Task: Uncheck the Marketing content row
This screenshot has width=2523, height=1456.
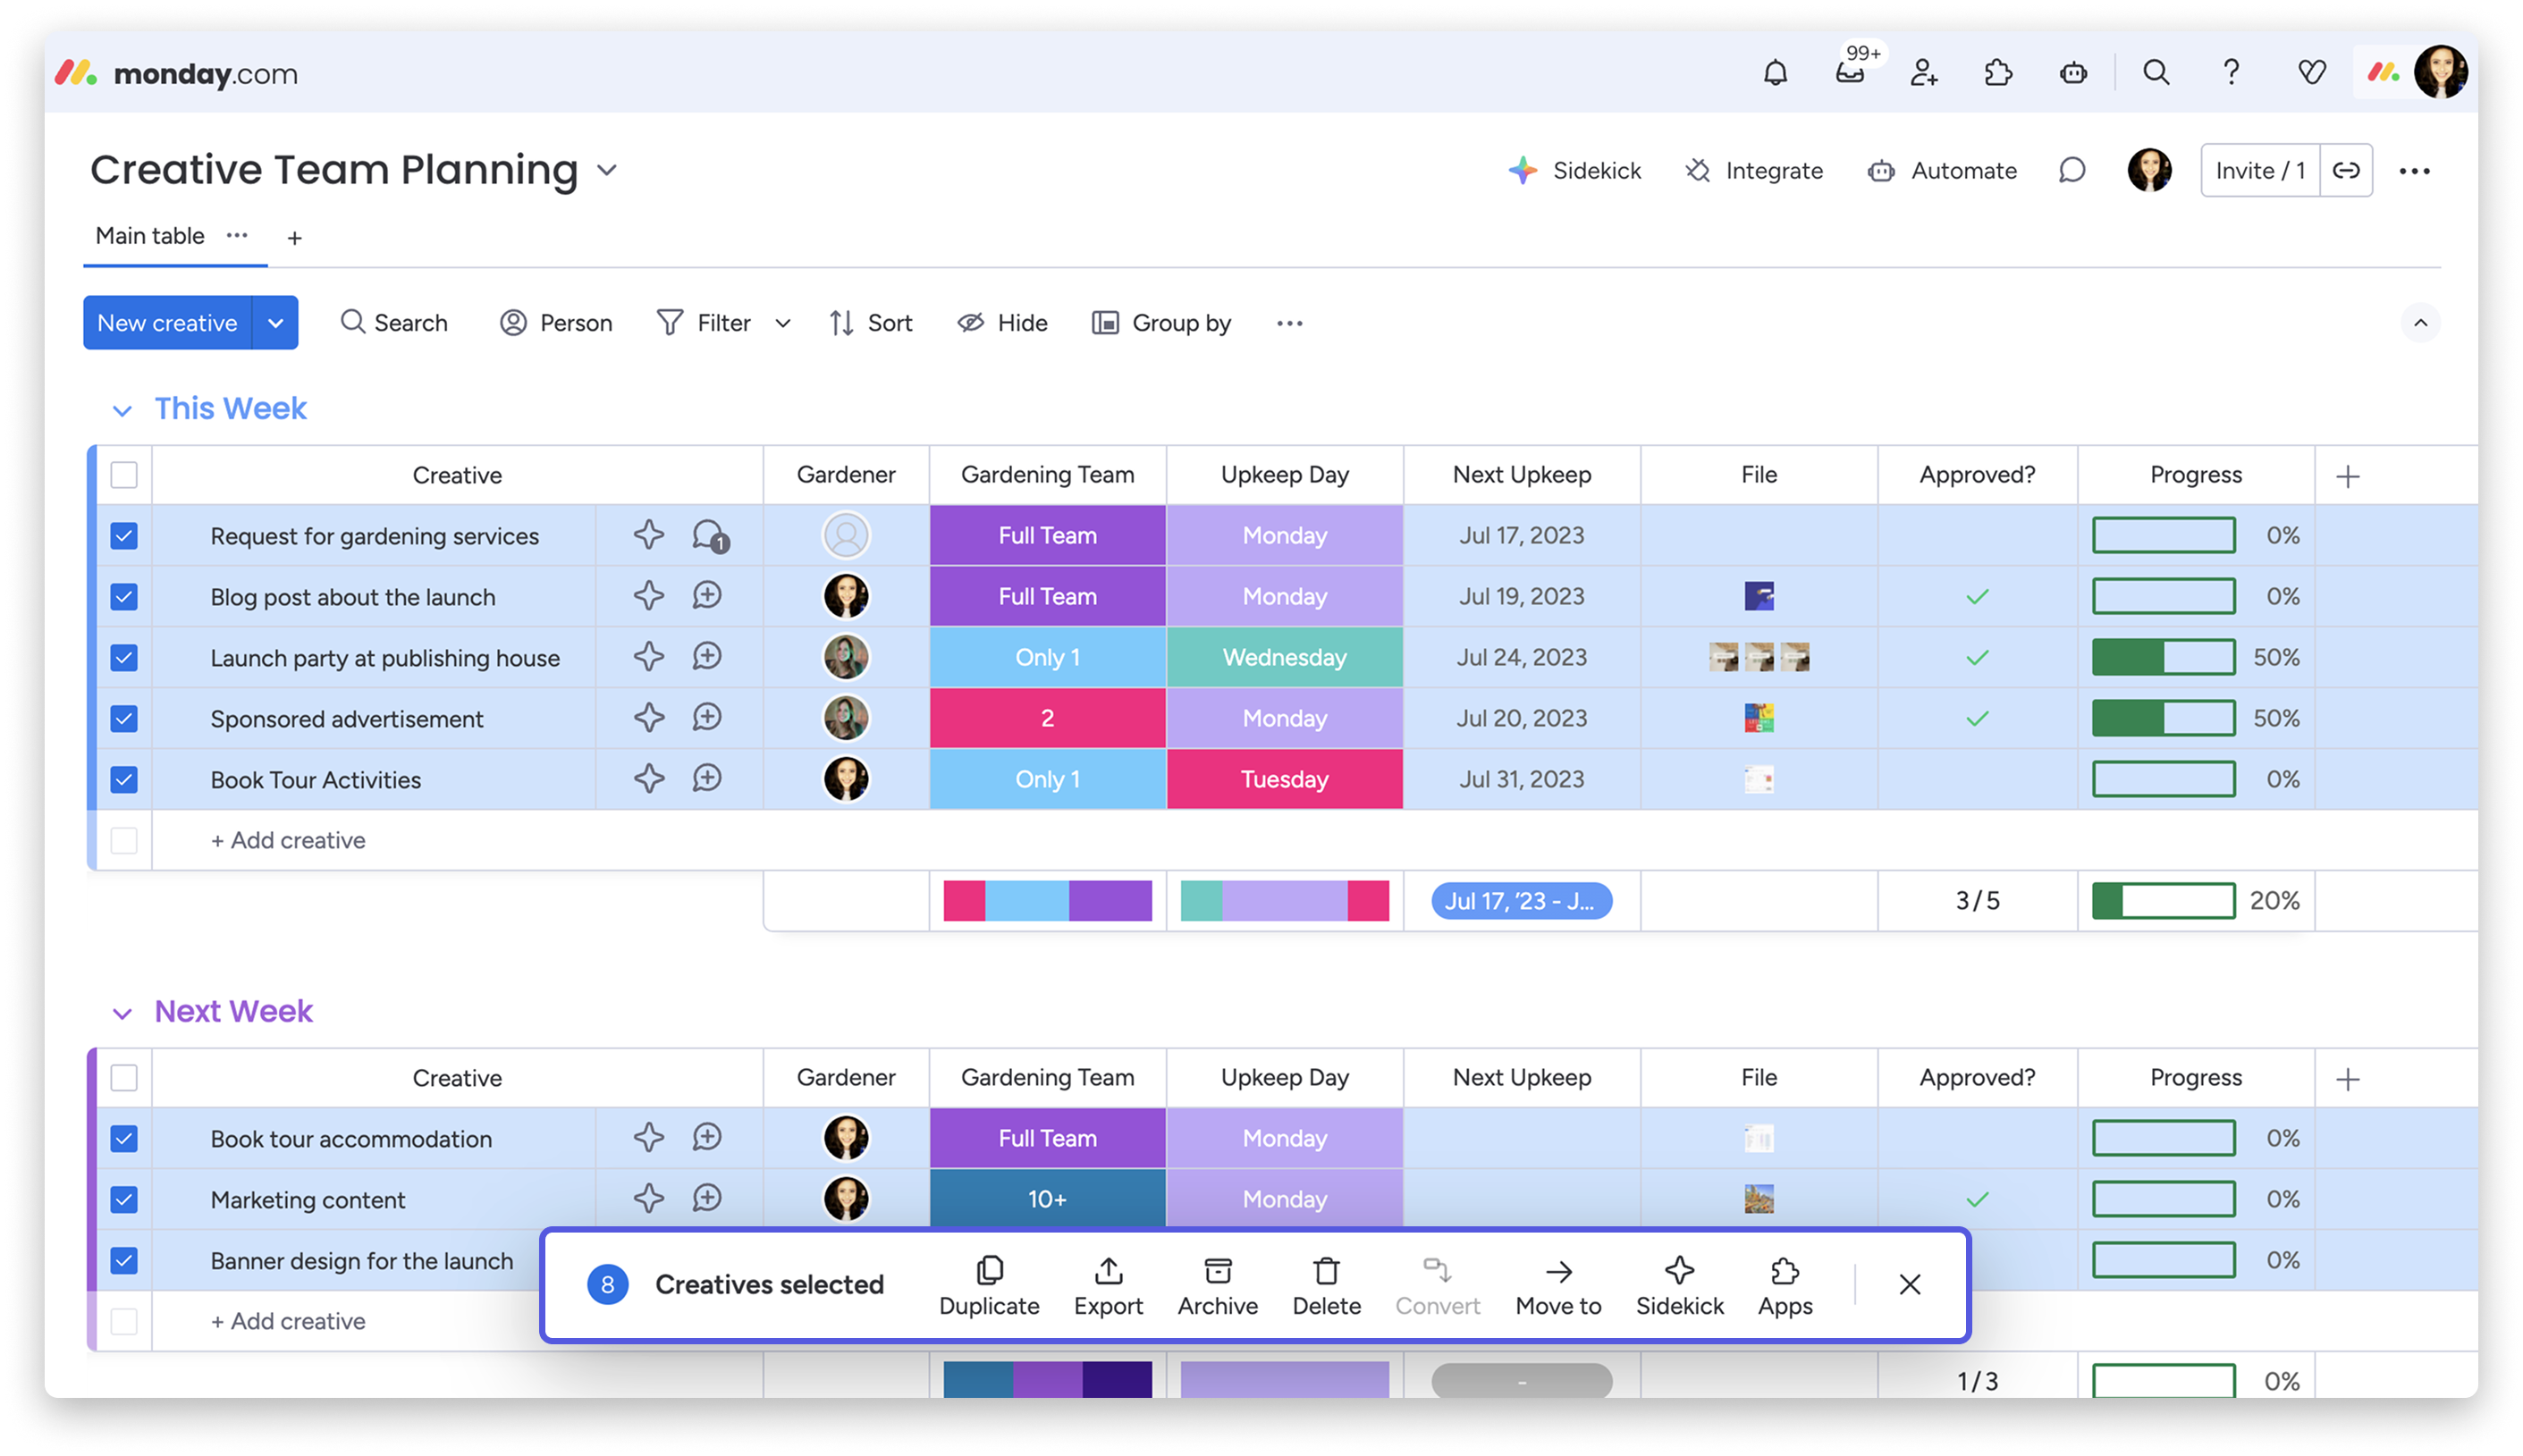Action: pos(124,1199)
